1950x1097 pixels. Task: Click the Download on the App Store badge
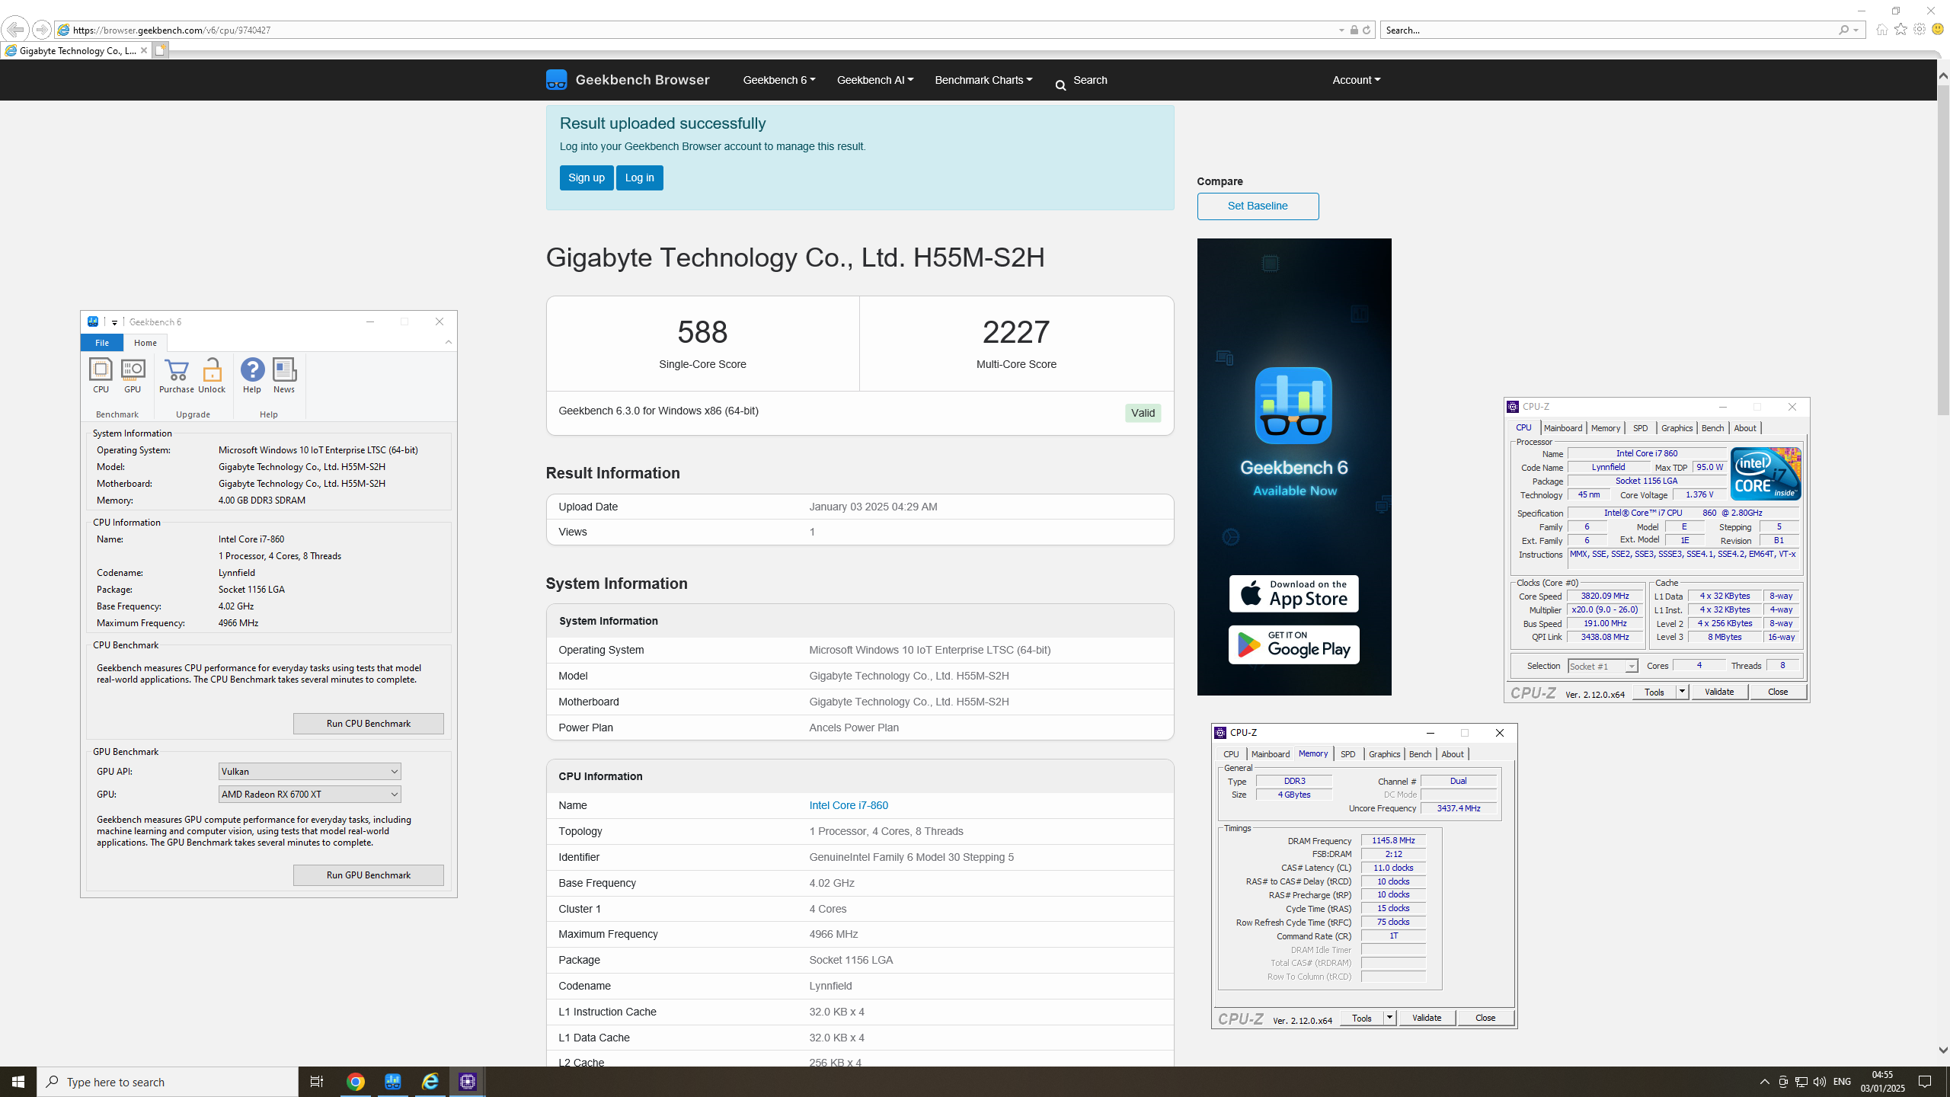pyautogui.click(x=1293, y=594)
